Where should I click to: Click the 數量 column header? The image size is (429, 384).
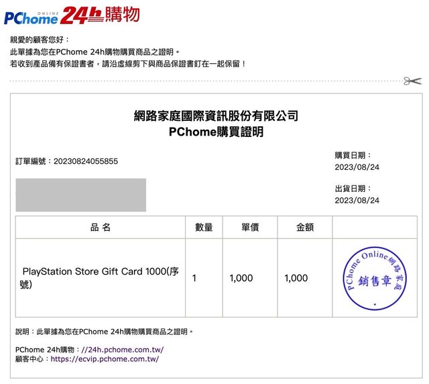coord(204,228)
